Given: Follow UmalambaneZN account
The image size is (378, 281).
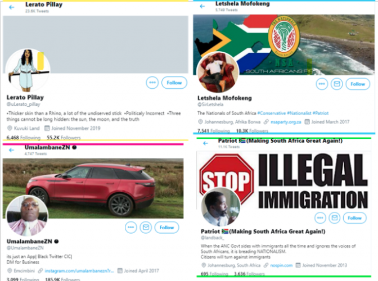Looking at the screenshot, I should tap(166, 228).
